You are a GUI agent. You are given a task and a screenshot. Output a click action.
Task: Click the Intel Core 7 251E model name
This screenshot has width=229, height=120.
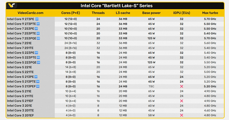click(x=20, y=43)
